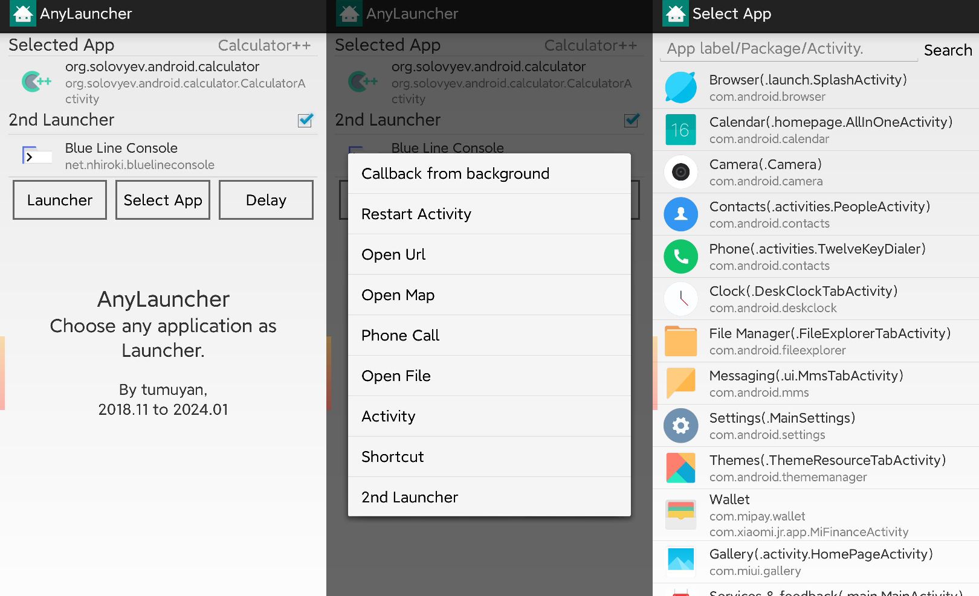This screenshot has width=979, height=596.
Task: Select Camera(.Camera) row text
Action: coord(765,164)
